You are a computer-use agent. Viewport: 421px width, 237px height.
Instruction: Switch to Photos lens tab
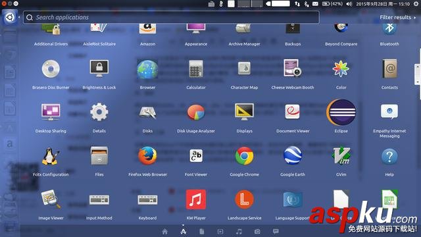[257, 231]
